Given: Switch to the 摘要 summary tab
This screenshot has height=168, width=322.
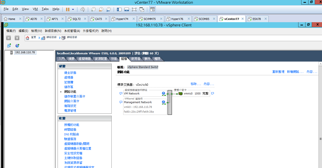Looking at the screenshot, I should pyautogui.click(x=72, y=59).
